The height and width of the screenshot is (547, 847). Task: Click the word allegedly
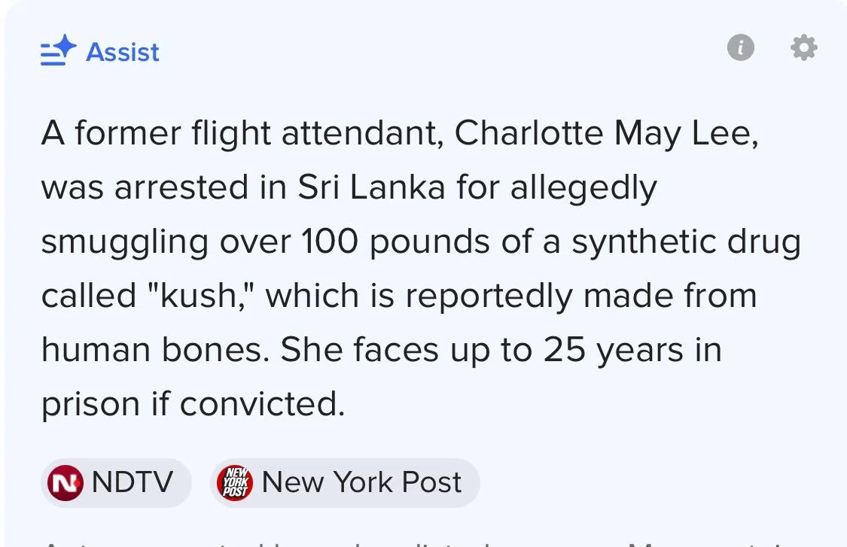[583, 188]
